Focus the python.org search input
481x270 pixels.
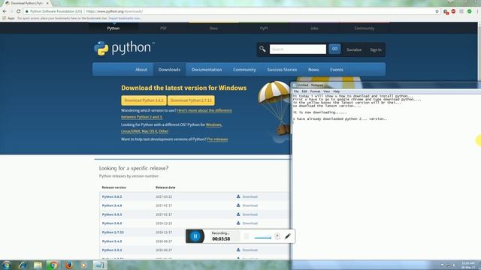[298, 49]
